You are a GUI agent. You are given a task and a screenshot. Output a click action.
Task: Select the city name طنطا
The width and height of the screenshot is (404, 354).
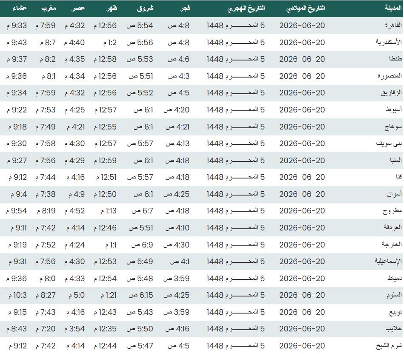click(395, 59)
